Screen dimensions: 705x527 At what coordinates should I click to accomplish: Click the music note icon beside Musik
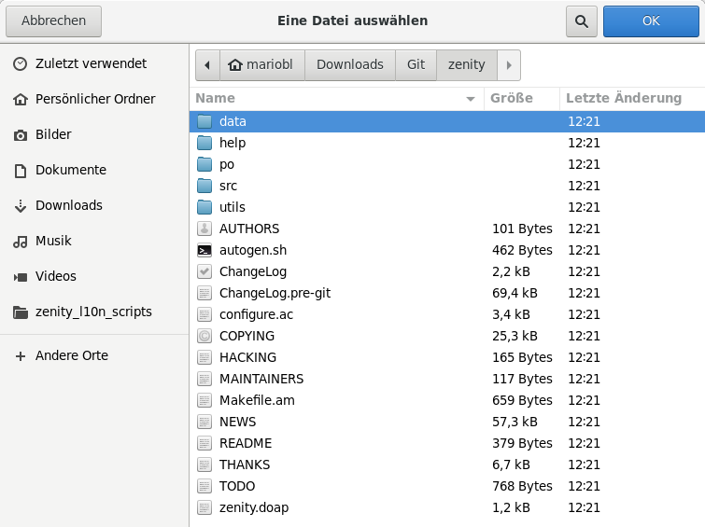(20, 242)
